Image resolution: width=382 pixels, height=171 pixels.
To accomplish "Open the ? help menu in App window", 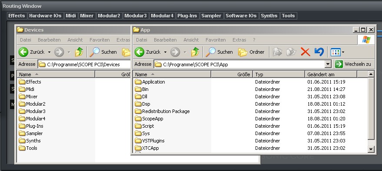I will click(254, 40).
